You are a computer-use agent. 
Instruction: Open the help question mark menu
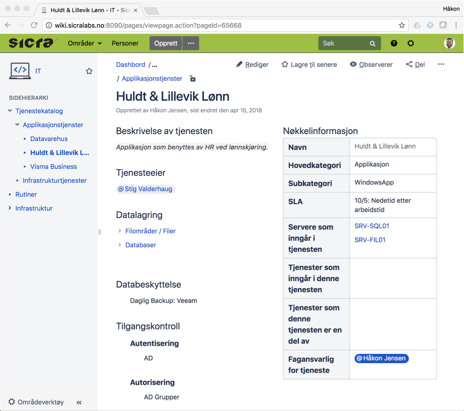pos(394,43)
